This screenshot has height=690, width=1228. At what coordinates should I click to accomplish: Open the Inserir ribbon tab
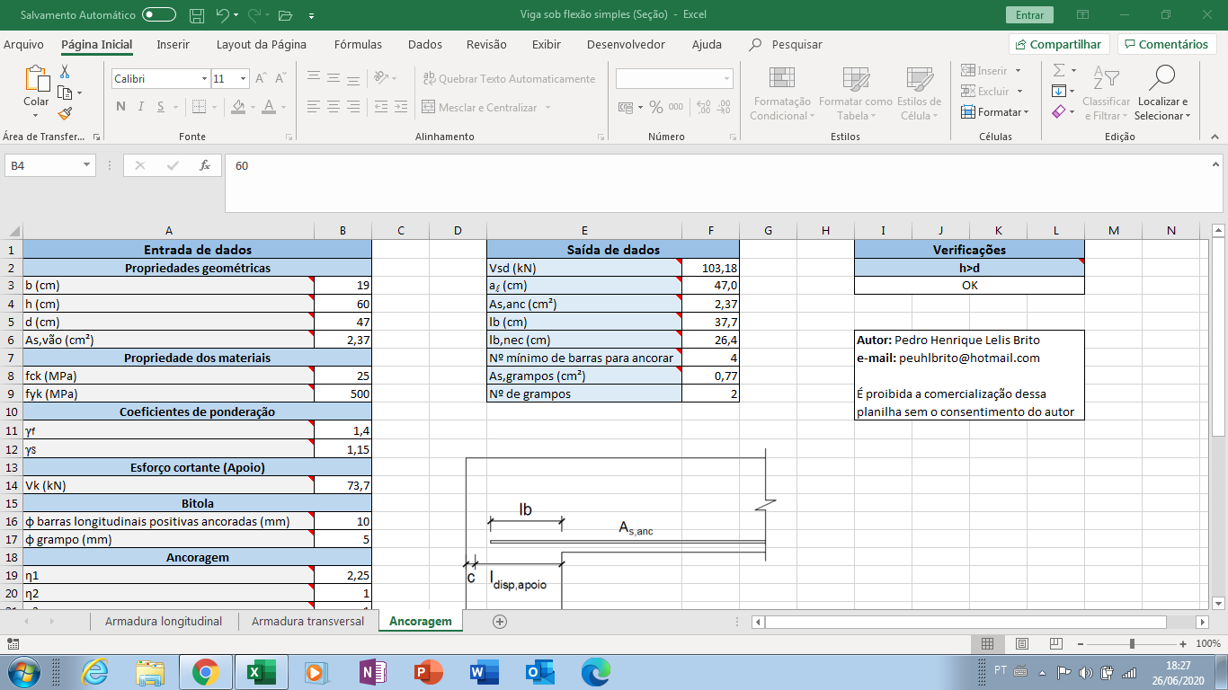pos(173,44)
